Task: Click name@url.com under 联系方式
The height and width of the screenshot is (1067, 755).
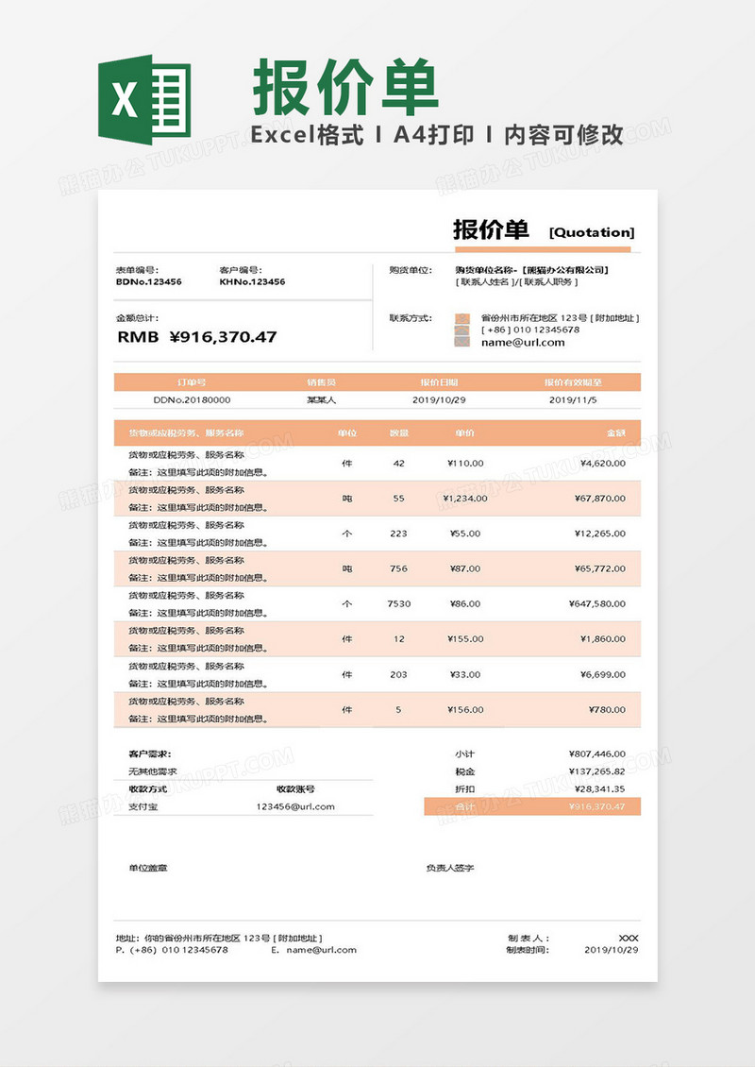Action: point(523,342)
